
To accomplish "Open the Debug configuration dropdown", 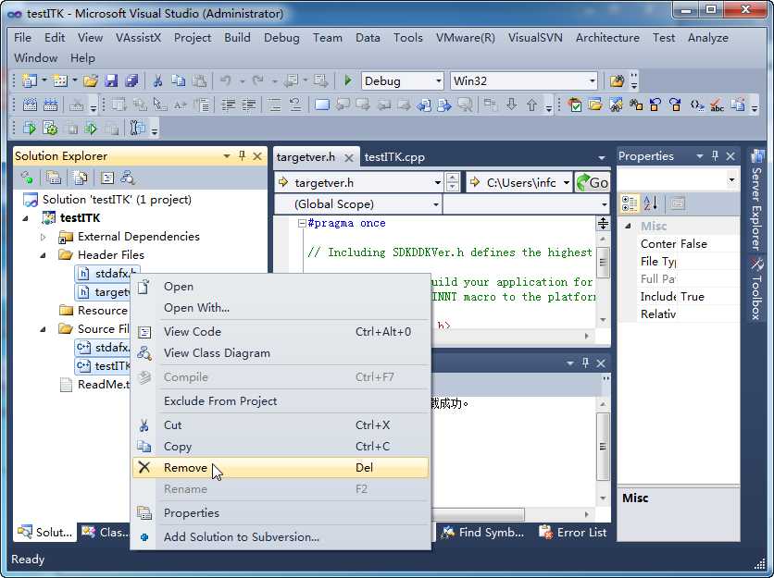I will pos(438,80).
